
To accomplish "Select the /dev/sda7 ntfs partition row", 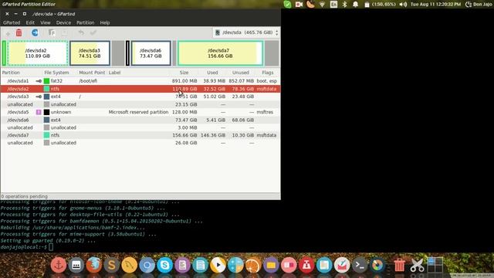I will [140, 135].
